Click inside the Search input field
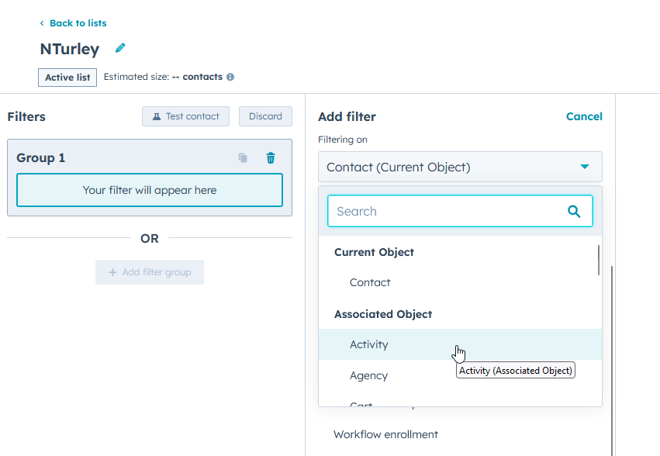This screenshot has height=456, width=660. 434,210
